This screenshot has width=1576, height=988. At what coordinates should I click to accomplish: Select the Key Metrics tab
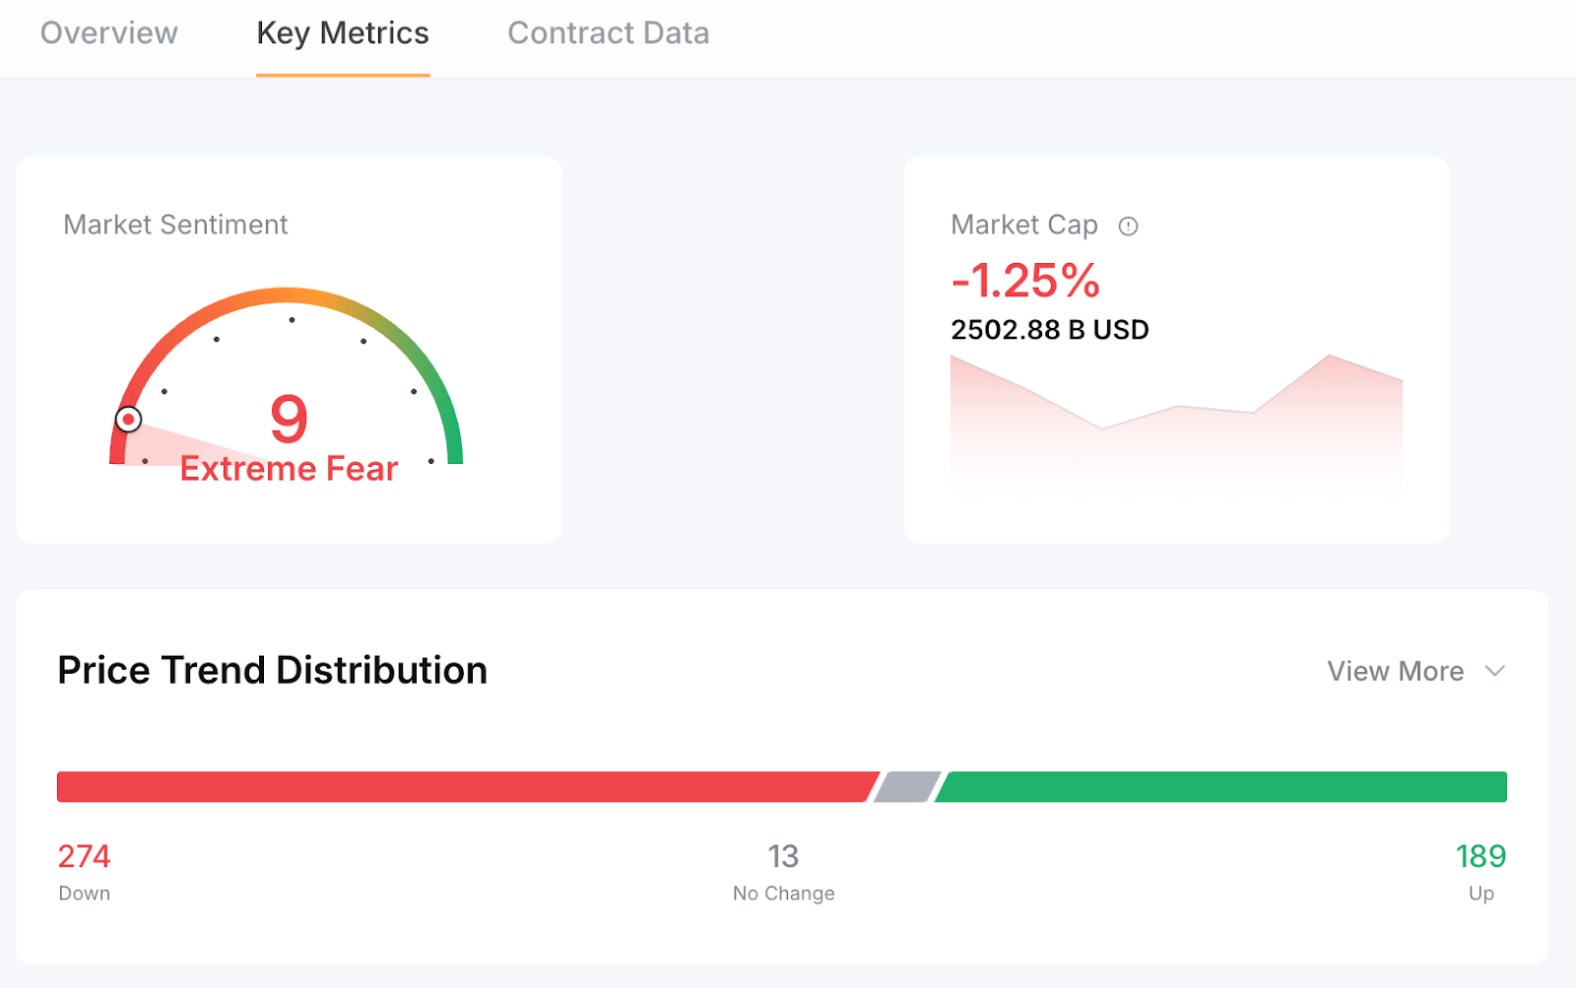click(343, 33)
